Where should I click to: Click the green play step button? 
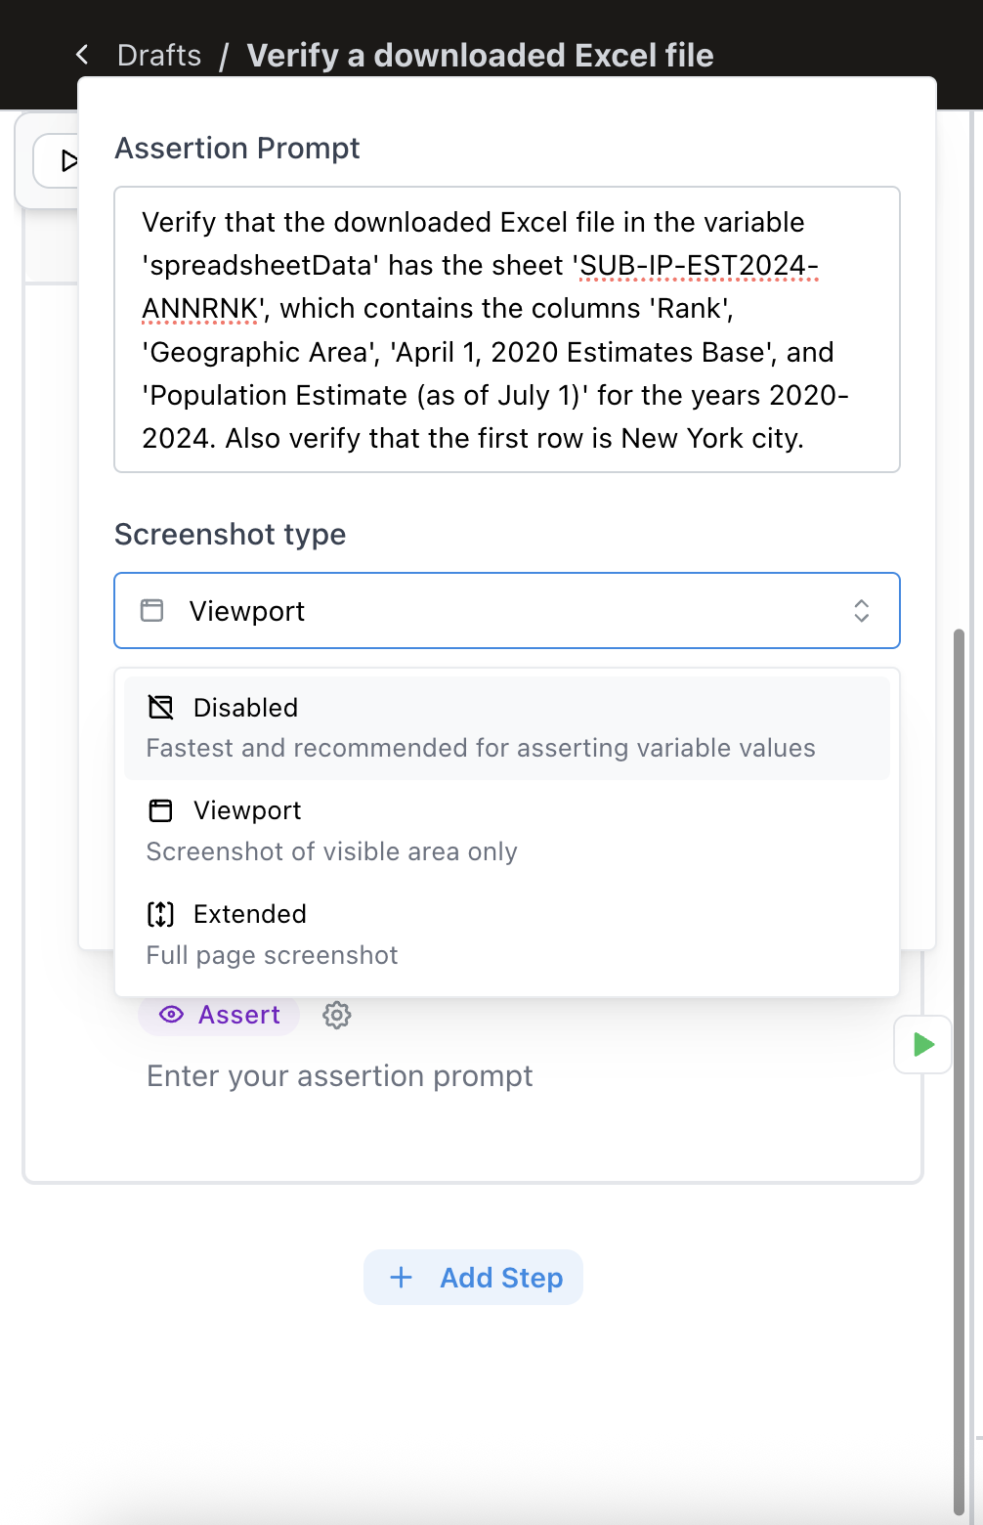[923, 1045]
